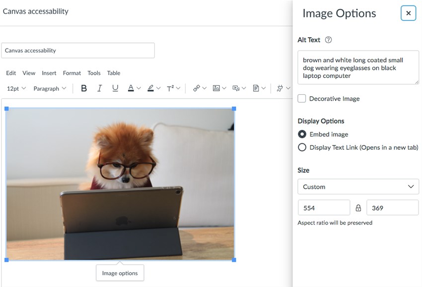Viewport: 422px width, 287px height.
Task: Open the Insert menu
Action: point(49,73)
